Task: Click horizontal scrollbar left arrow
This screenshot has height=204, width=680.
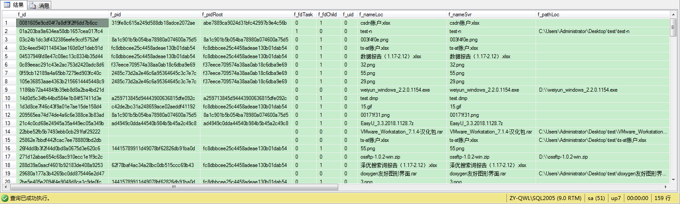Action: pyautogui.click(x=5, y=187)
